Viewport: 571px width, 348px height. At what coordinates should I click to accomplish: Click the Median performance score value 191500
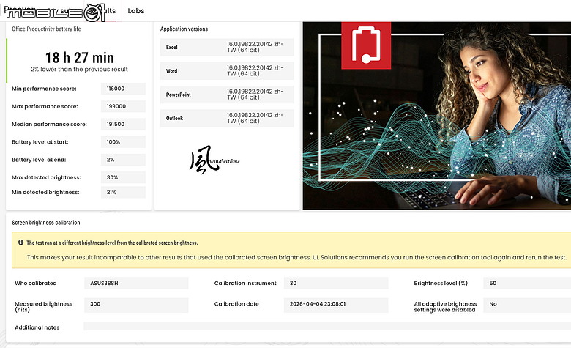tap(123, 125)
